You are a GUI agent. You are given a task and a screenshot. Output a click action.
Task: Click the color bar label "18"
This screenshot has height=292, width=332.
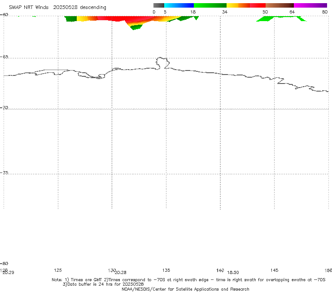193,12
